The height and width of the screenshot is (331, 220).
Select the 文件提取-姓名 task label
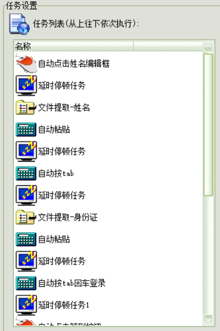tap(64, 107)
